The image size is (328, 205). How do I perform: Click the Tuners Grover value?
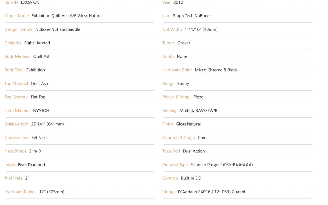(184, 43)
